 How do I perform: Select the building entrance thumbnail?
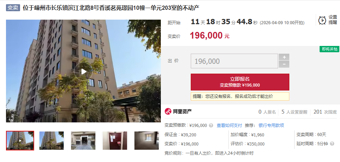pyautogui.click(x=83, y=141)
